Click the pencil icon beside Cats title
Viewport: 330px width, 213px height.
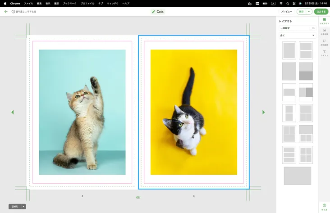click(154, 12)
